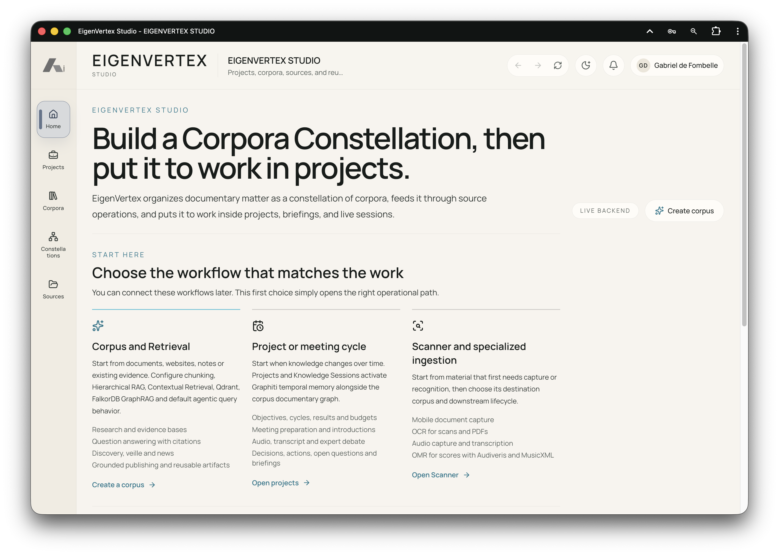The image size is (779, 555).
Task: Click 'Choose the workflow that matches the work' heading
Action: click(248, 273)
